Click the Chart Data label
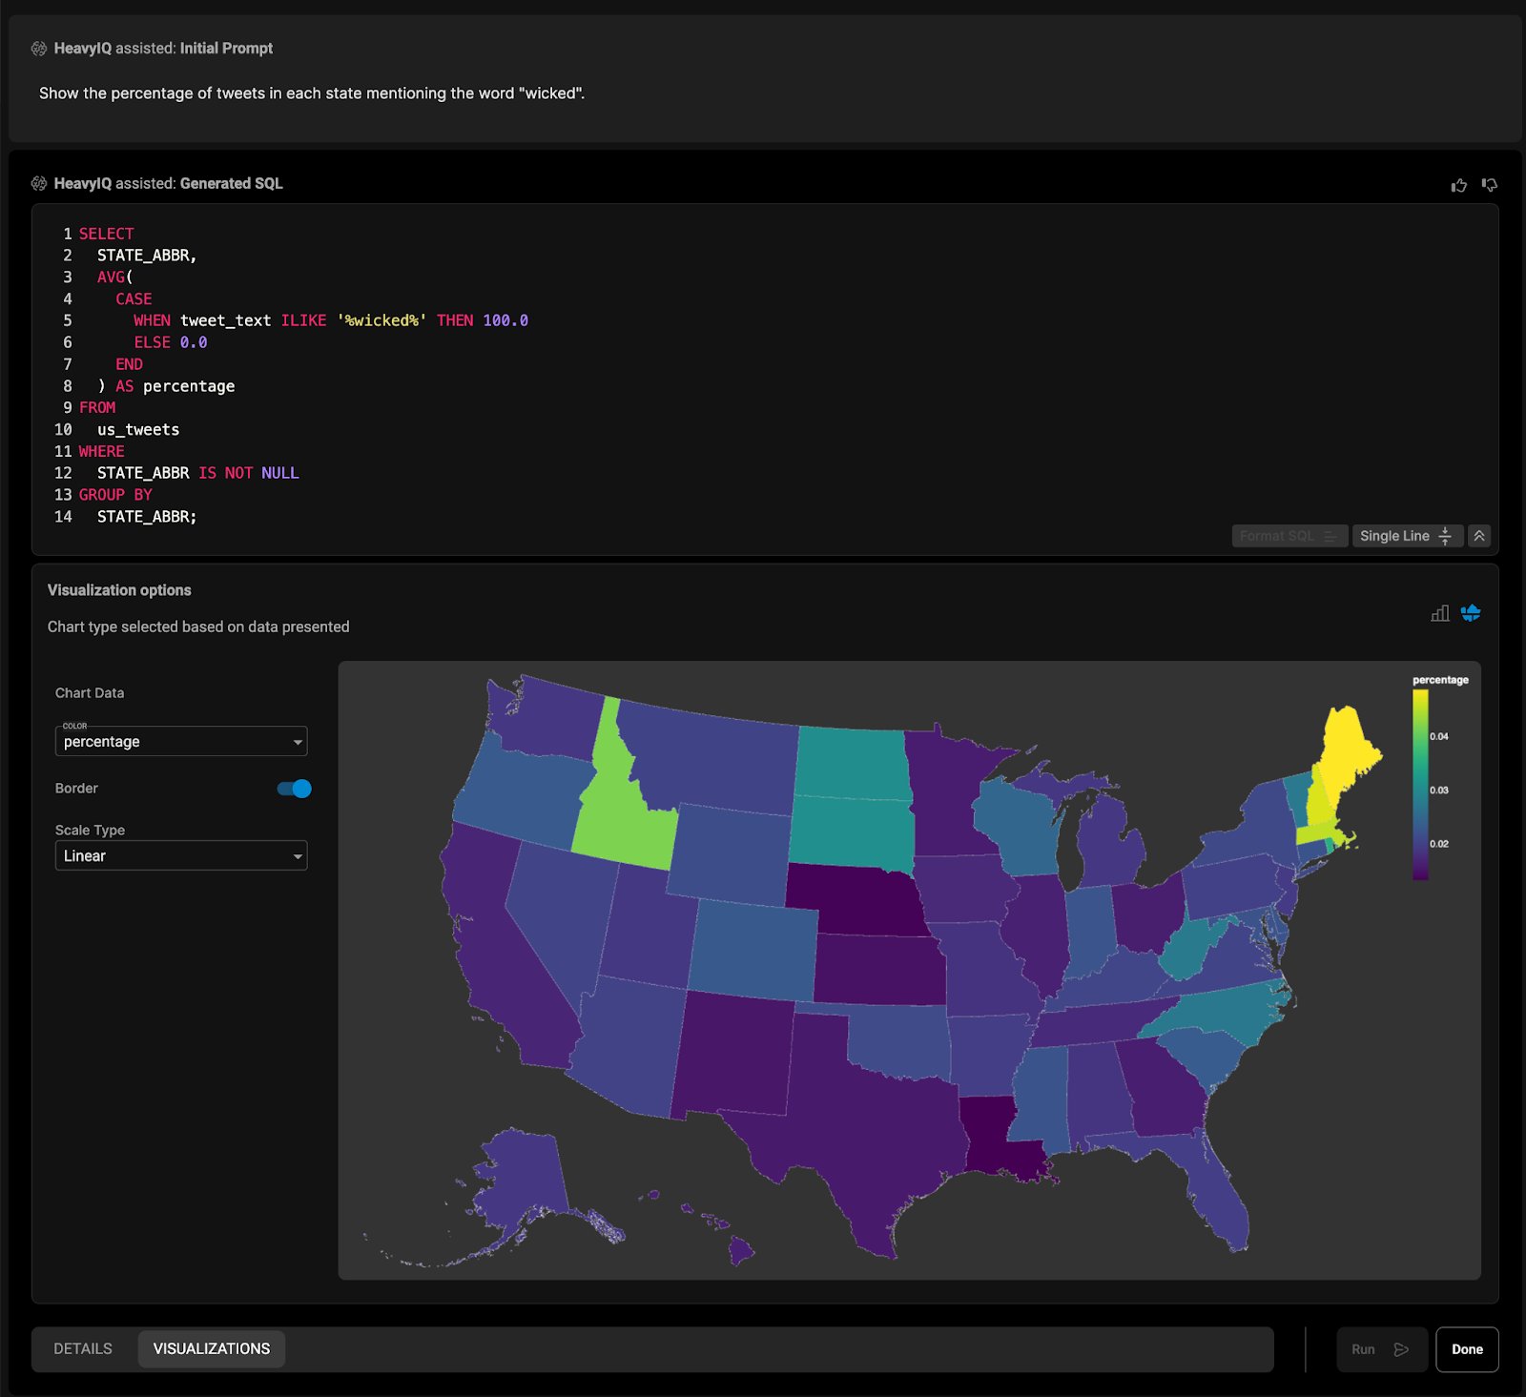This screenshot has height=1397, width=1526. tap(90, 693)
